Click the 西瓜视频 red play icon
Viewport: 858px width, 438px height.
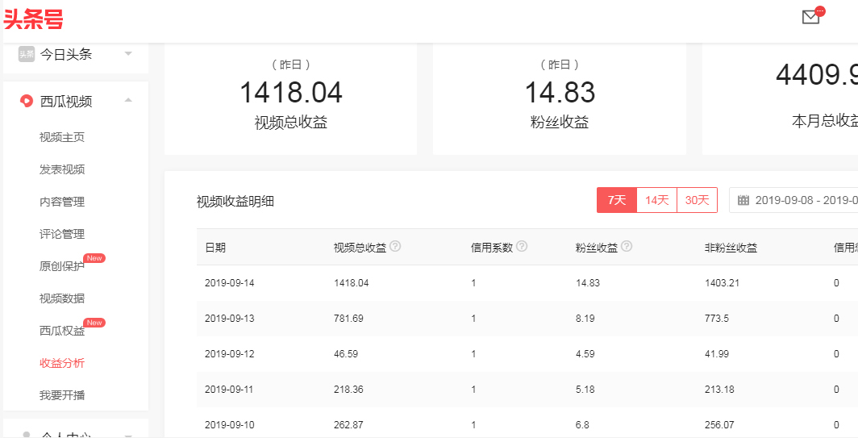coord(27,101)
